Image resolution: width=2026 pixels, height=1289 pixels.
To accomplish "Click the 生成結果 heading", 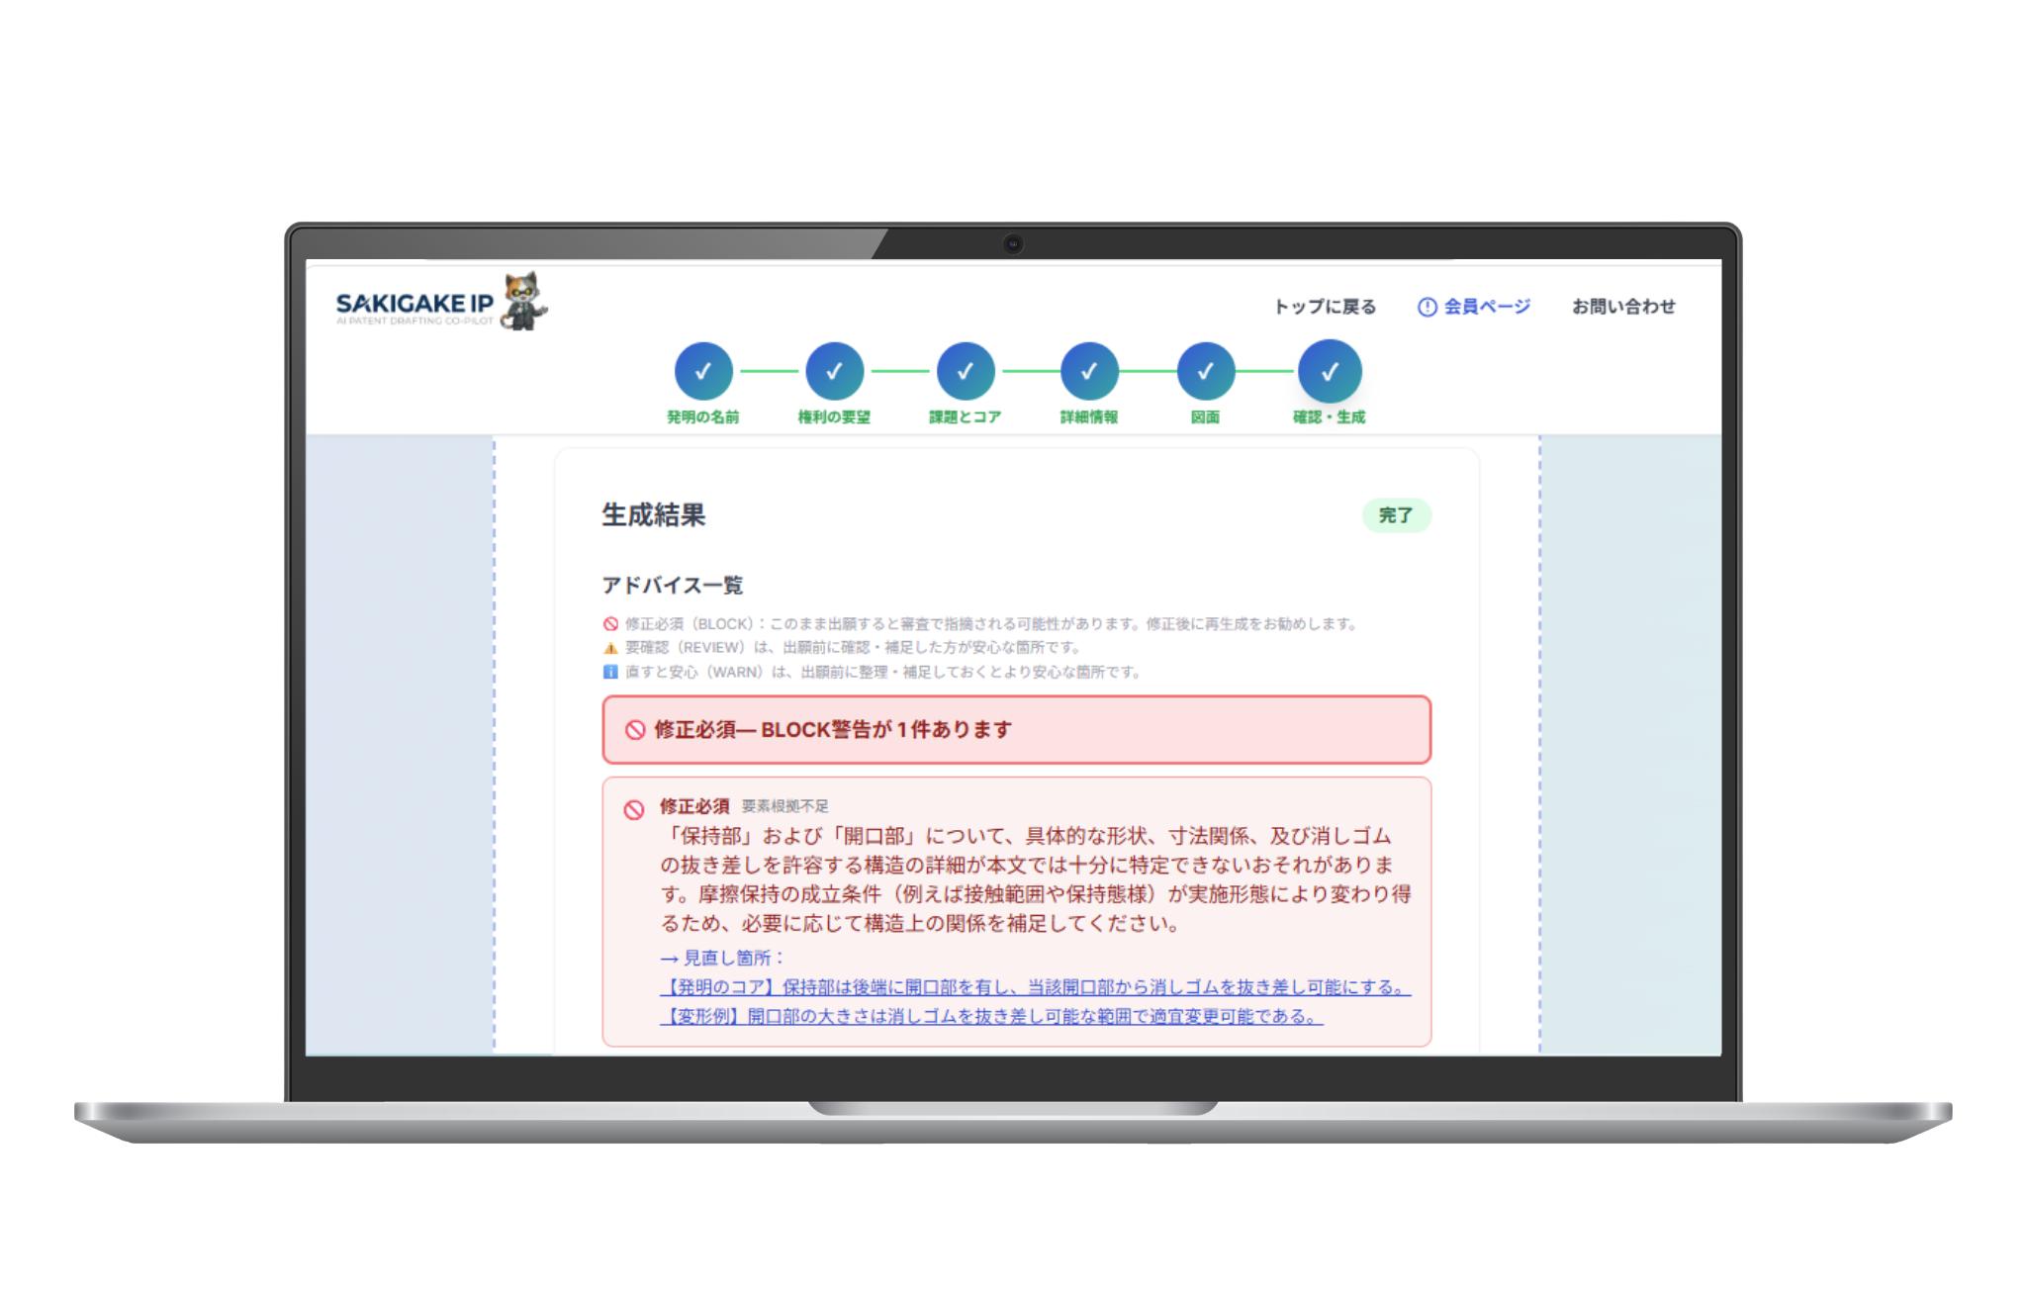I will [x=653, y=515].
